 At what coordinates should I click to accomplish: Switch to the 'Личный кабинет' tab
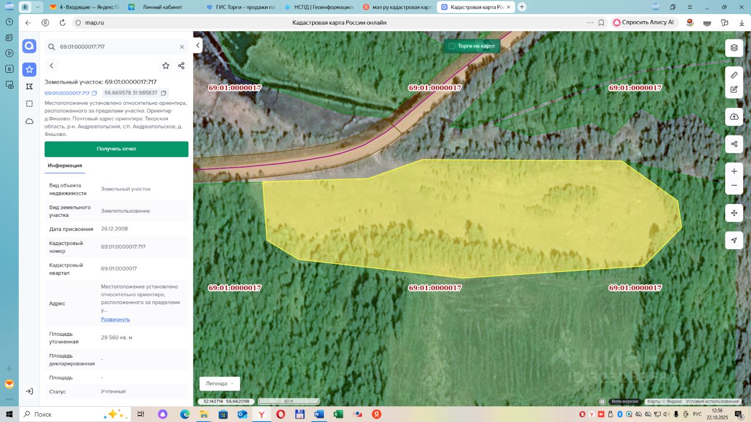pyautogui.click(x=163, y=7)
